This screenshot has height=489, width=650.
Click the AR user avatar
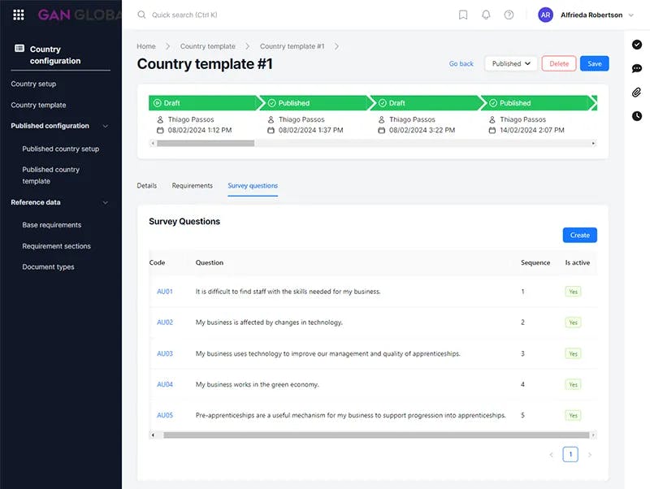click(x=546, y=15)
